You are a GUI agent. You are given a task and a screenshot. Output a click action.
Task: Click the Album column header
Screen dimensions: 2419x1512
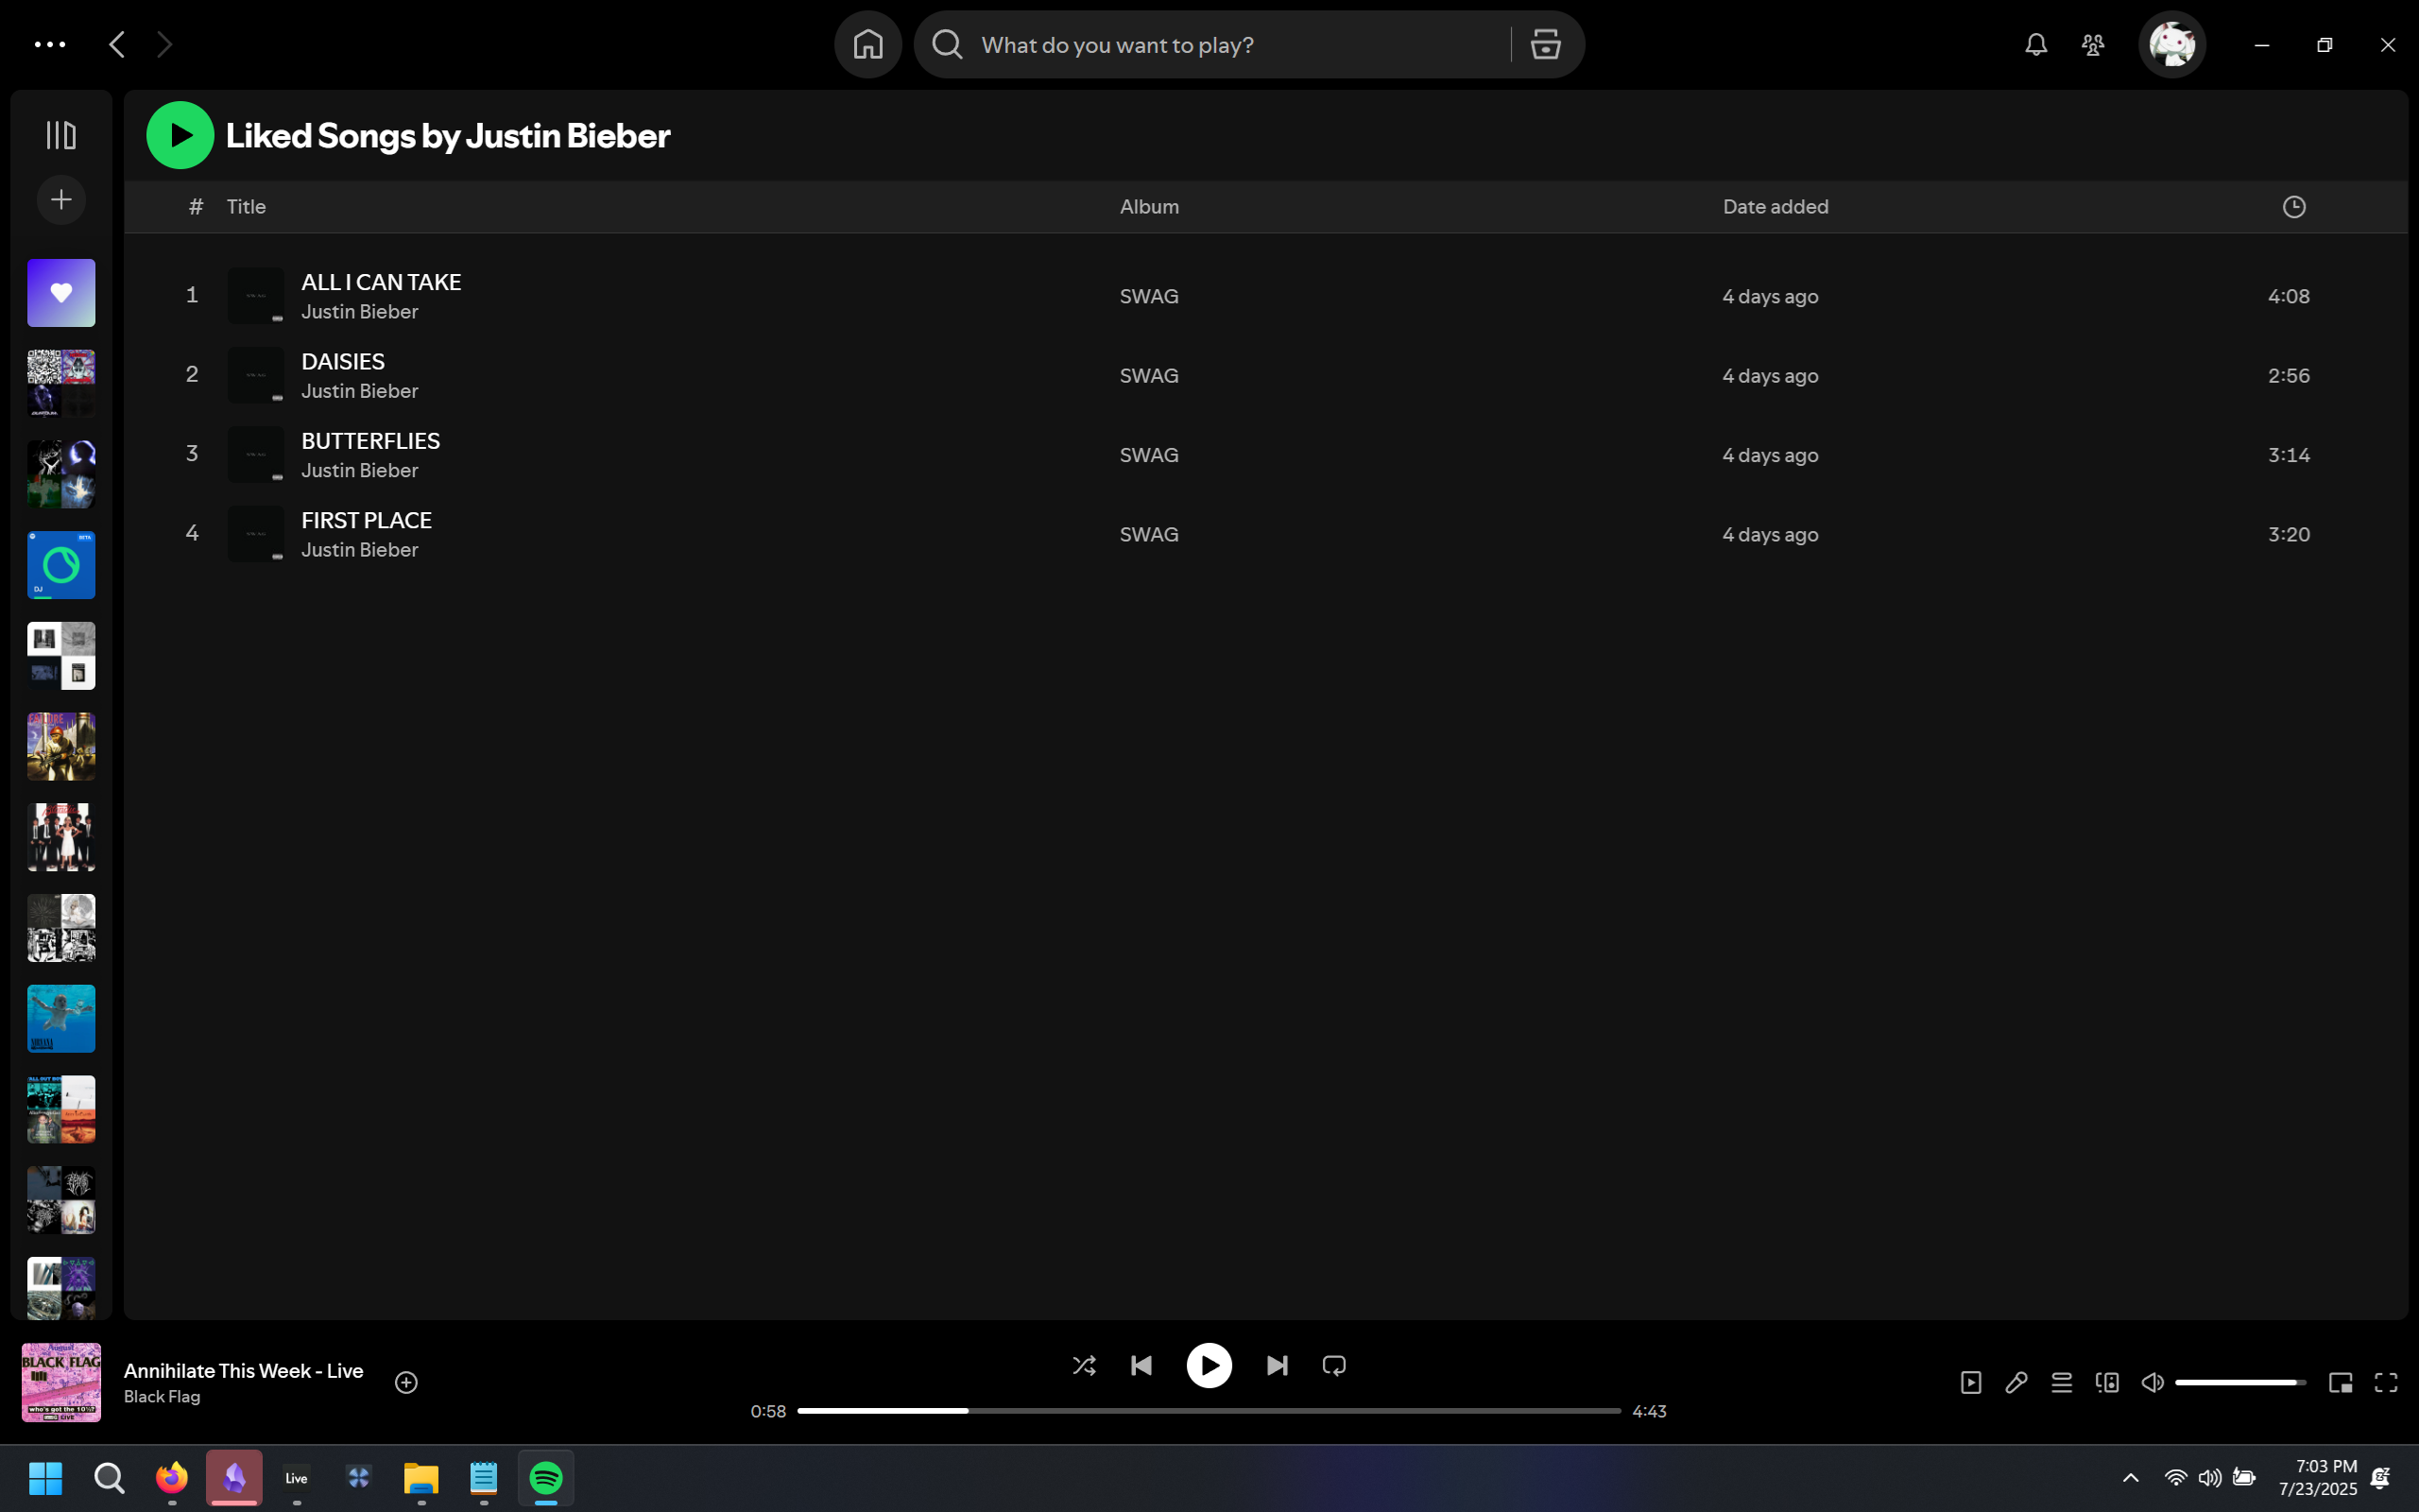click(x=1150, y=207)
